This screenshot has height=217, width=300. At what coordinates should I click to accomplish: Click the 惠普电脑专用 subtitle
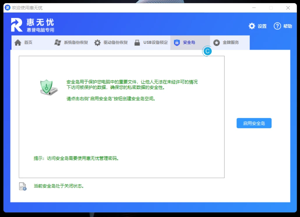40,30
